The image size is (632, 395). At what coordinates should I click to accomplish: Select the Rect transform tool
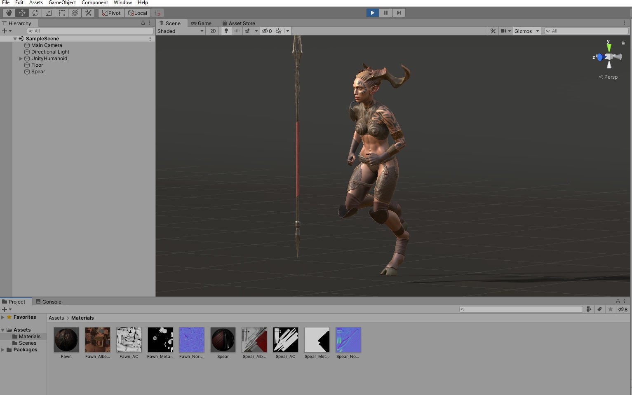[x=61, y=13]
